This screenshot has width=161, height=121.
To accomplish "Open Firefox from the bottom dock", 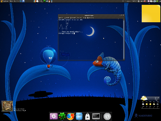I will (71, 116).
